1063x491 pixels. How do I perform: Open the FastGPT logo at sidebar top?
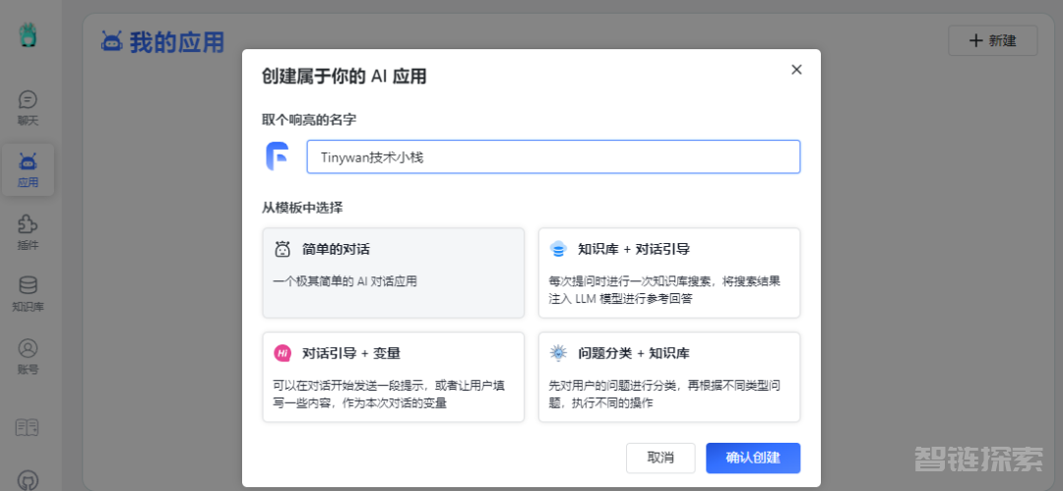tap(28, 34)
